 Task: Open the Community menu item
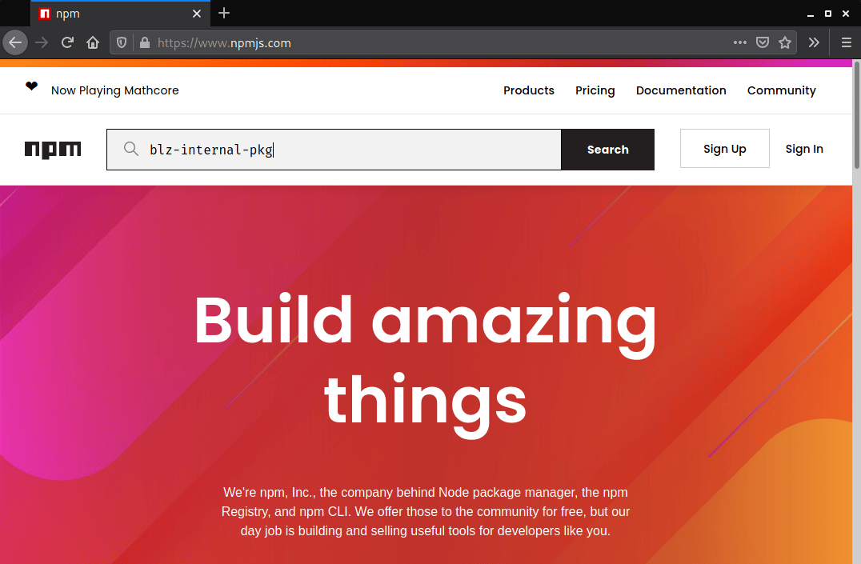pyautogui.click(x=781, y=90)
